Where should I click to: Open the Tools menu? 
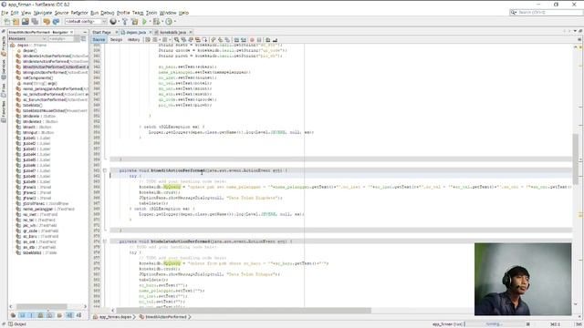pyautogui.click(x=151, y=13)
